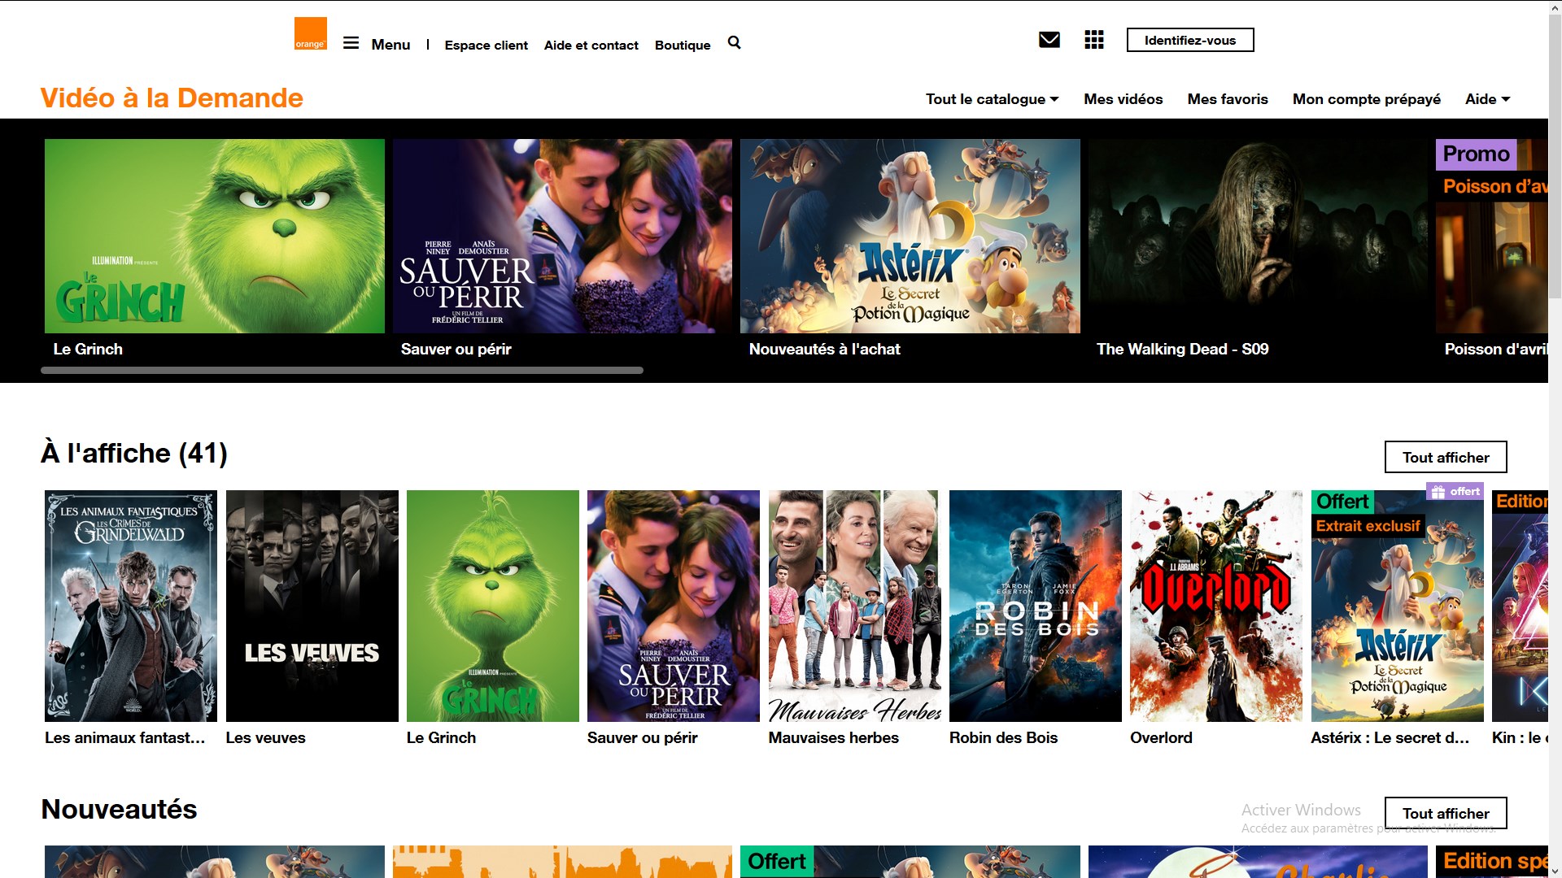
Task: Click the gift 'offert' badge on Astérix
Action: tap(1455, 491)
